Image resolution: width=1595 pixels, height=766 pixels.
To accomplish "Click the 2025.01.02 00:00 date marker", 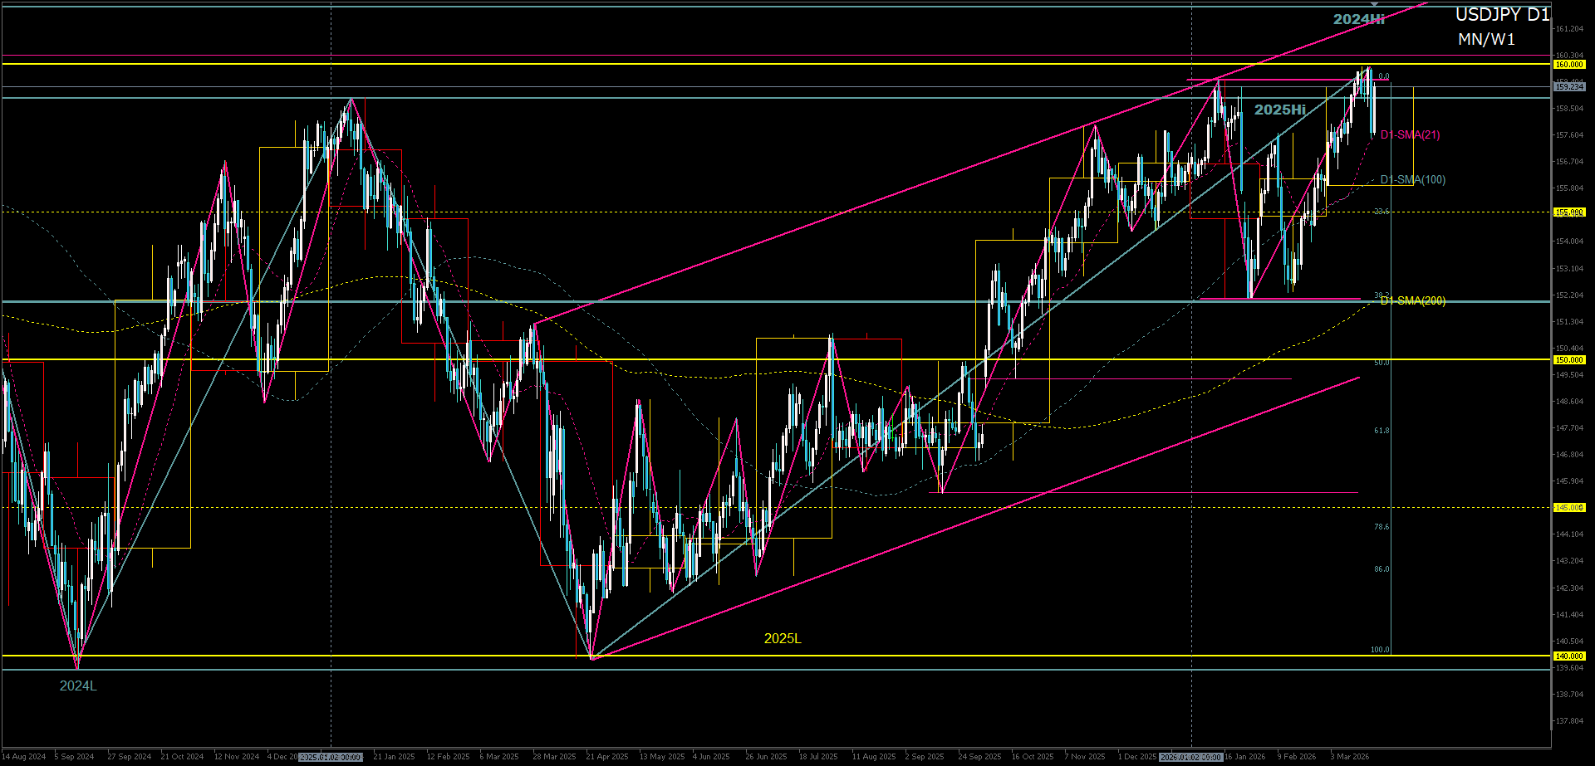I will tap(331, 757).
